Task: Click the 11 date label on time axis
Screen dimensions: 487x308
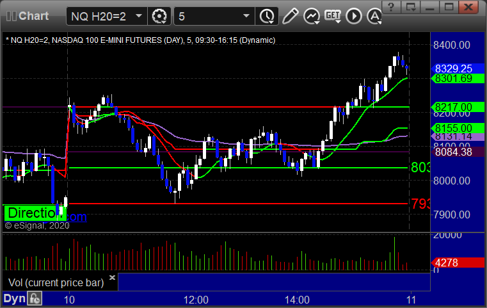Action: (x=411, y=300)
